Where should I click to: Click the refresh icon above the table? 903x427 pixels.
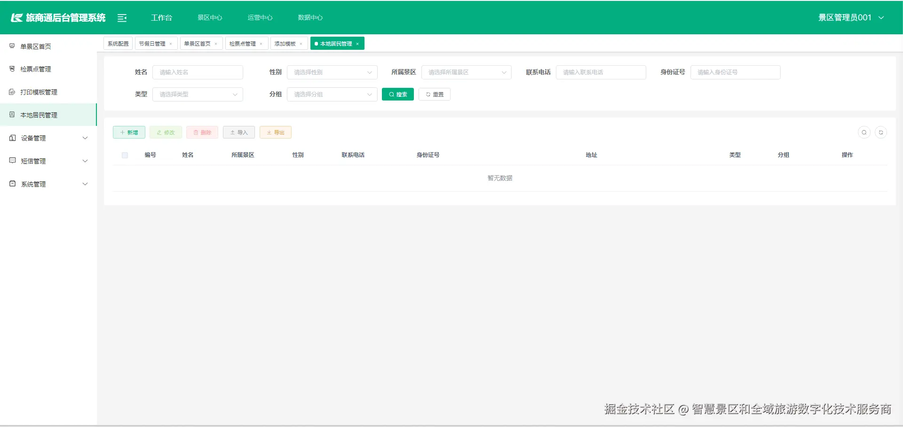coord(882,132)
